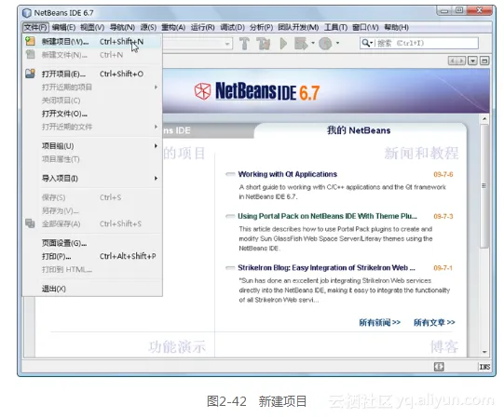Open Working with Qt Applications article
Image resolution: width=504 pixels, height=418 pixels.
[x=287, y=174]
